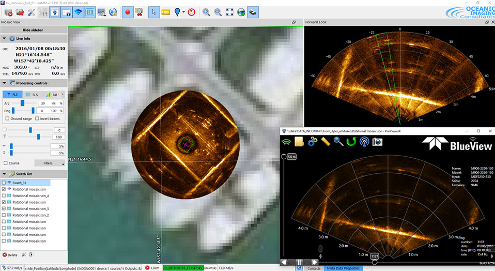Open the Filters dropdown

tap(50, 163)
